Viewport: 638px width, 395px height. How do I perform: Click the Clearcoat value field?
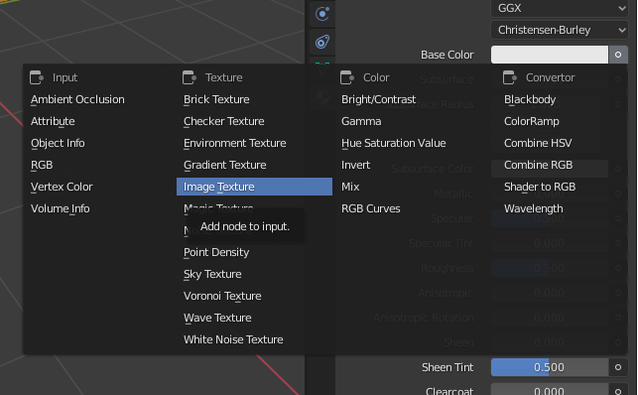(x=550, y=390)
